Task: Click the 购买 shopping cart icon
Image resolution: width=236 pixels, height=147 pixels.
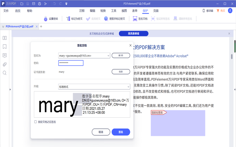Action: coord(219,11)
